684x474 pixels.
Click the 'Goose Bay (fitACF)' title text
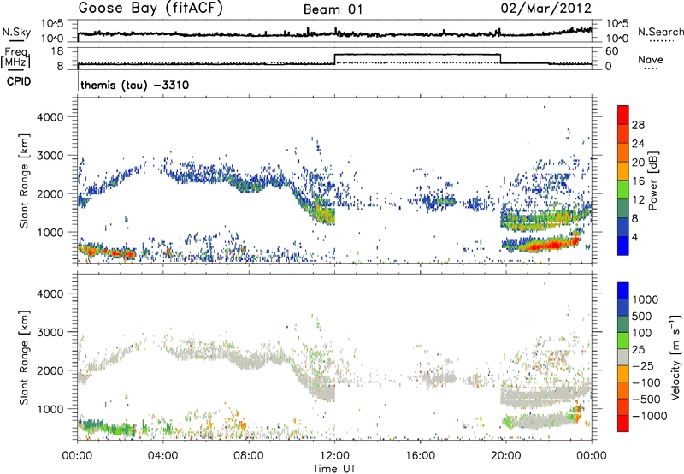[x=150, y=9]
